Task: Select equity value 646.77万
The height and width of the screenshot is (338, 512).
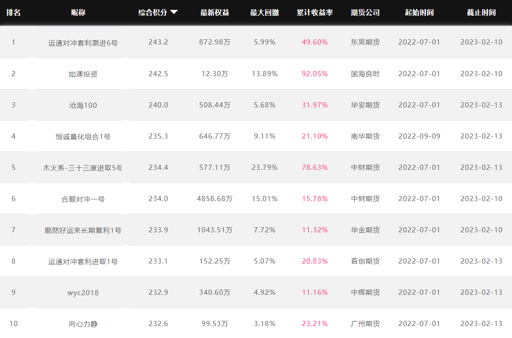Action: (x=215, y=136)
